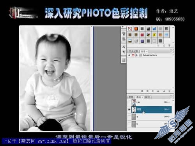Close the 通道 tab with its x
This screenshot has width=195, height=146.
pyautogui.click(x=142, y=97)
